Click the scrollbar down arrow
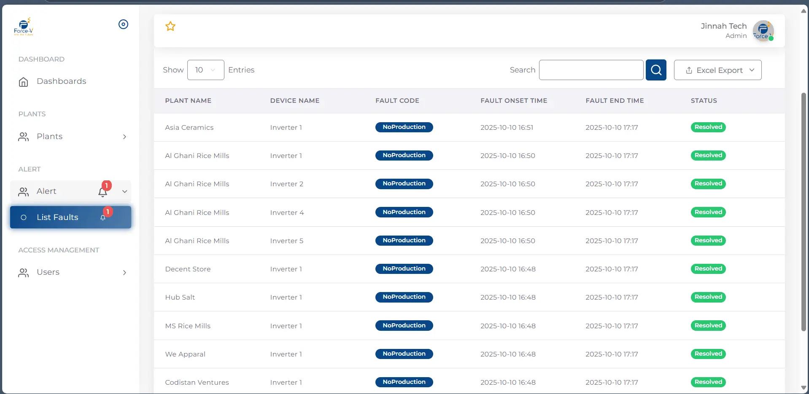Screen dimensions: 809x394 click(x=804, y=388)
